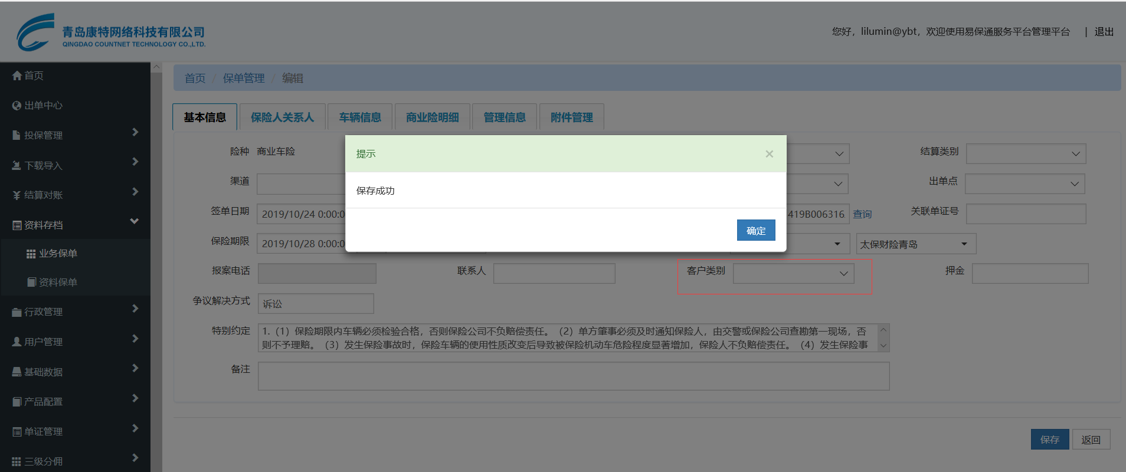Expand the 投保管理 menu chevron
This screenshot has width=1126, height=472.
135,132
